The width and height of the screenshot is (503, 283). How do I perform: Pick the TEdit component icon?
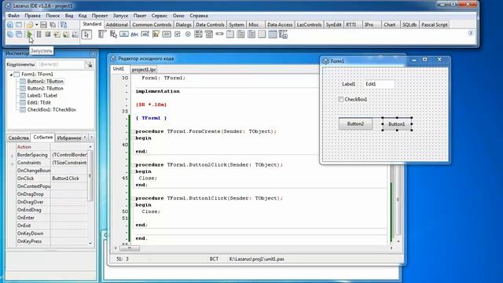(x=145, y=34)
